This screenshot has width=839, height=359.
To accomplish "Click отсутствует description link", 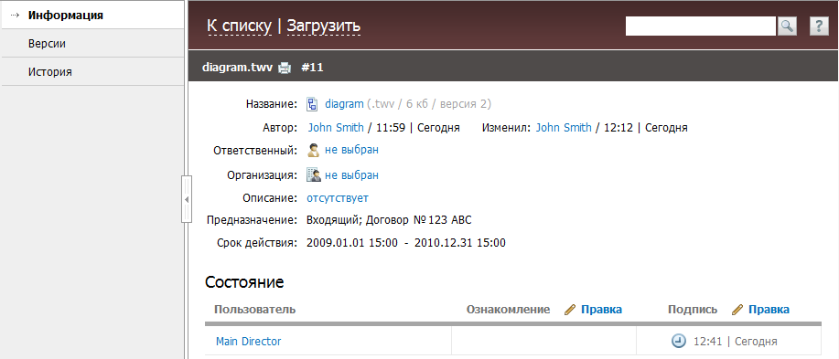I will 338,198.
